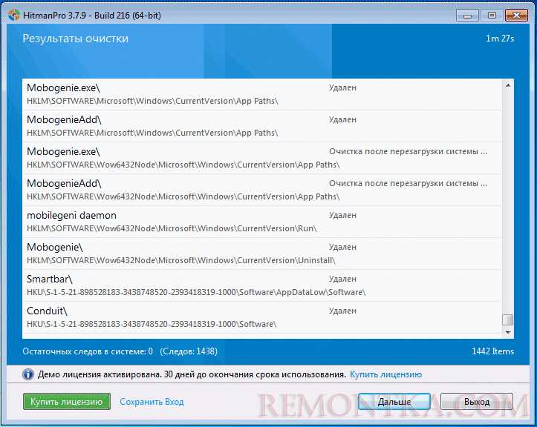Click the Результаты очистки heading
Image resolution: width=537 pixels, height=427 pixels.
75,39
